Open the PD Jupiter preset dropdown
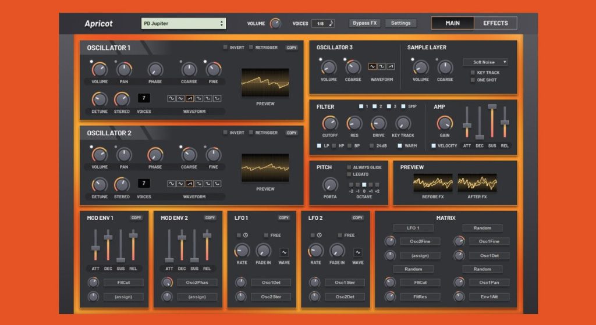This screenshot has height=325, width=596. pyautogui.click(x=183, y=23)
